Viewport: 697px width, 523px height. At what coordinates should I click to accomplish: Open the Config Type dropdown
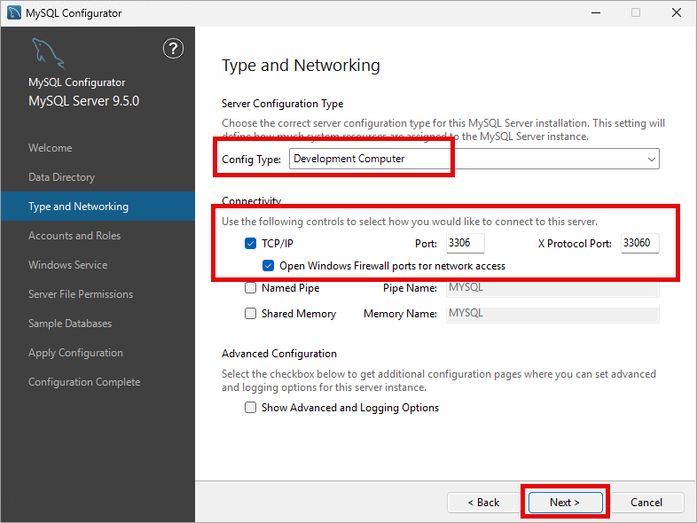[x=474, y=159]
